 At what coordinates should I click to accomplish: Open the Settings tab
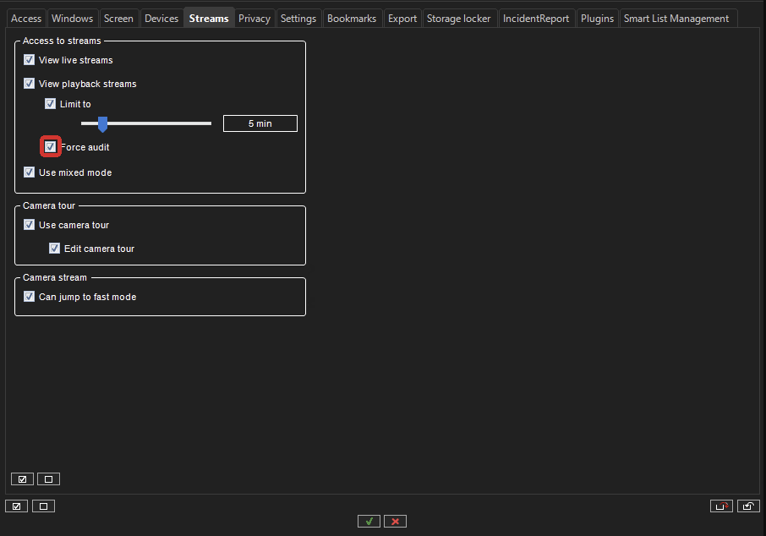[298, 19]
